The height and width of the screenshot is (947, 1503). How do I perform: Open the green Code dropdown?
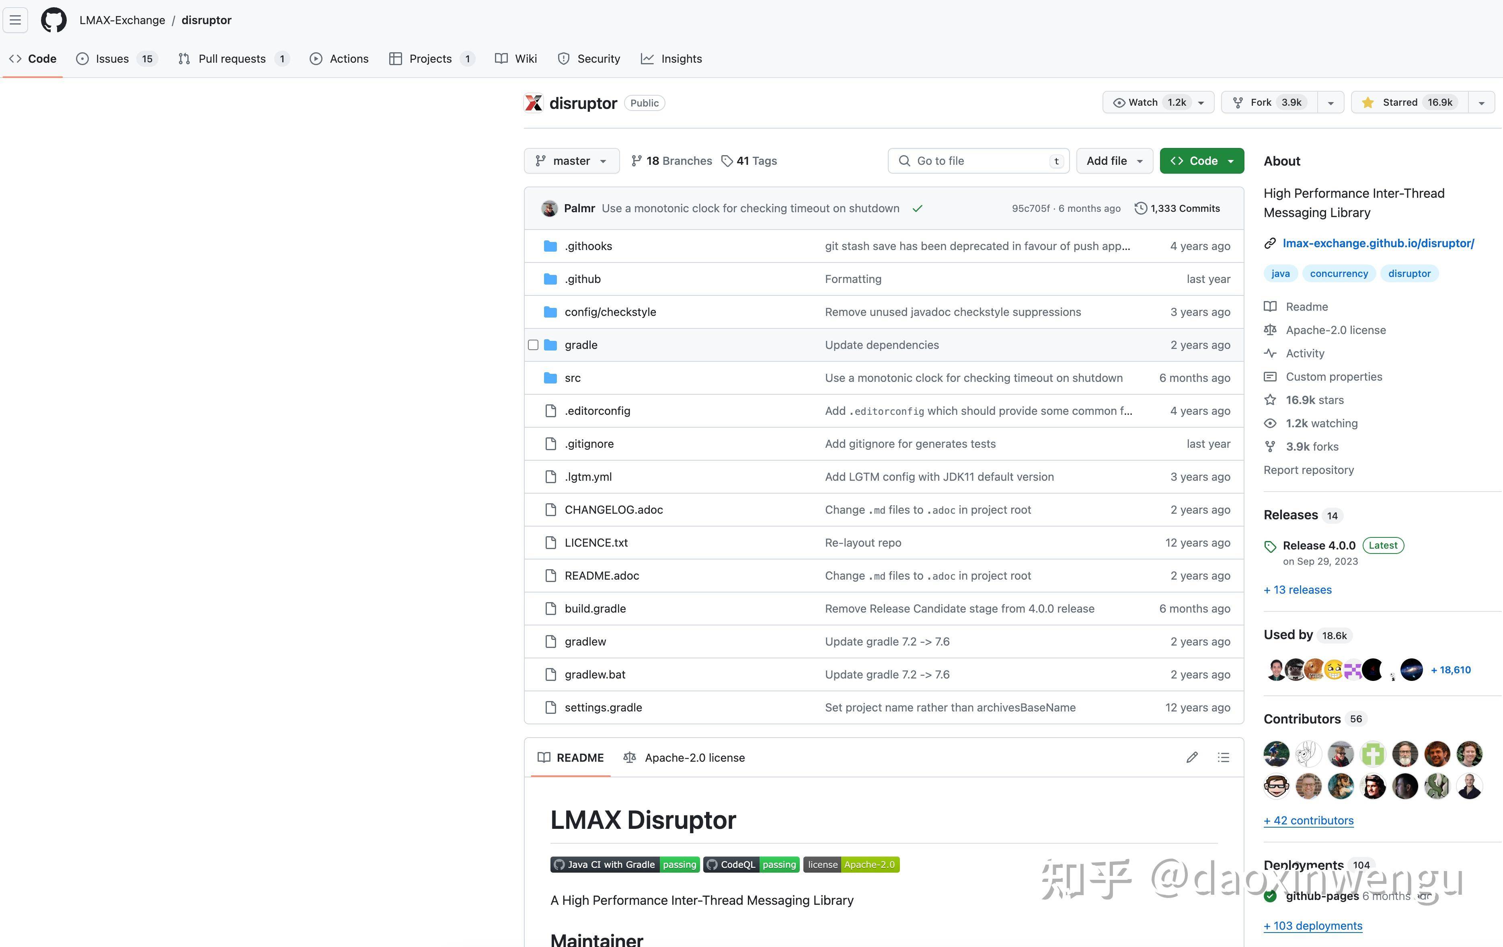tap(1202, 161)
